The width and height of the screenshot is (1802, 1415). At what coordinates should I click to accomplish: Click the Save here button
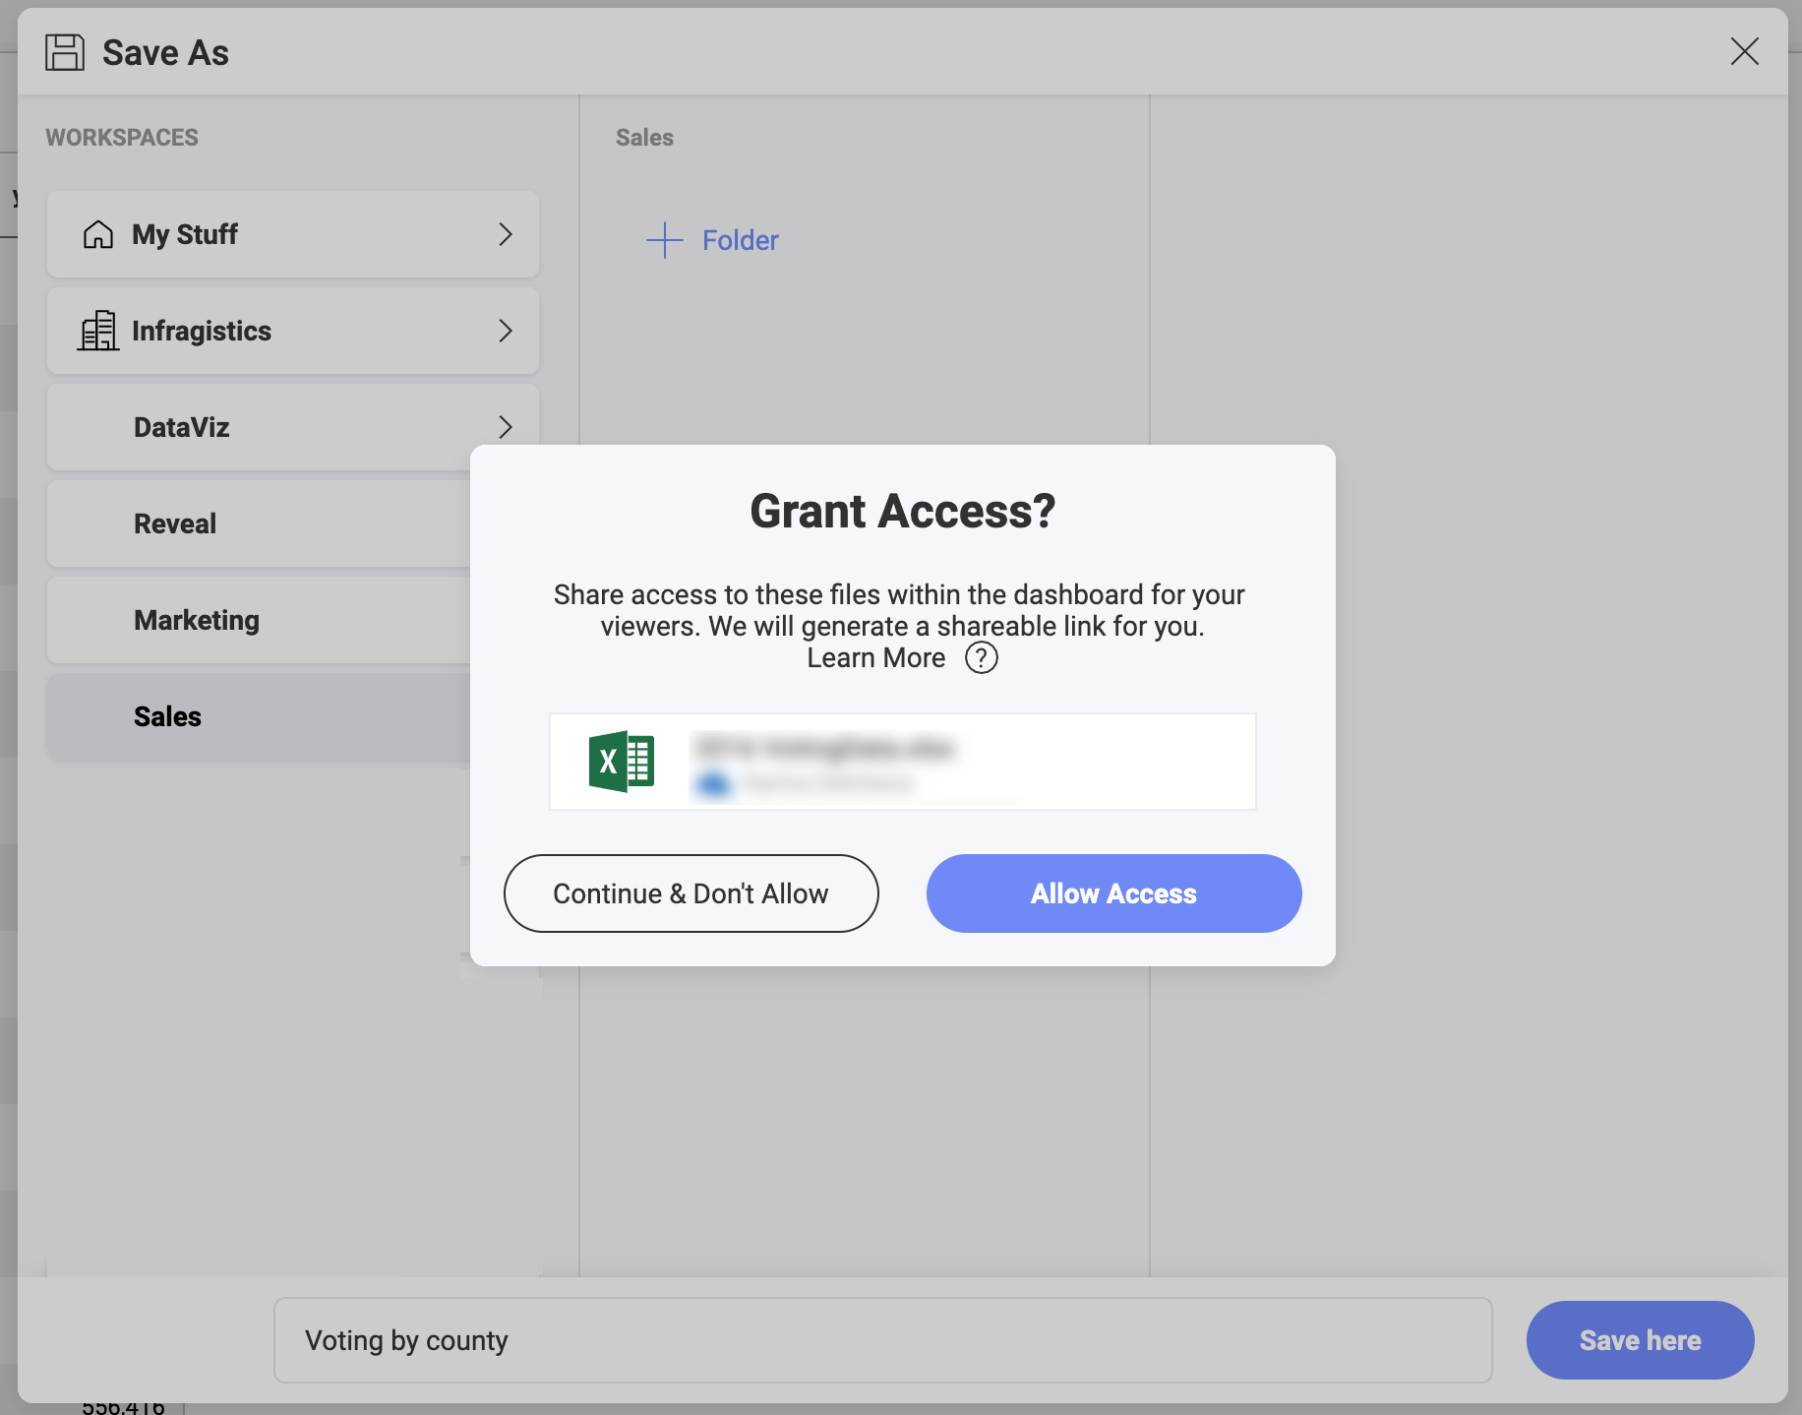(x=1640, y=1340)
